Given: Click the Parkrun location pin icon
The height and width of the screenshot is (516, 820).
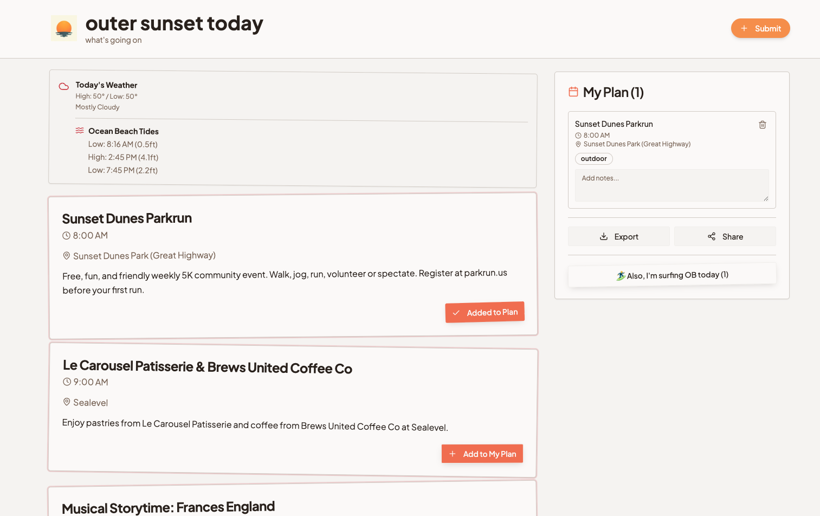Looking at the screenshot, I should point(67,255).
